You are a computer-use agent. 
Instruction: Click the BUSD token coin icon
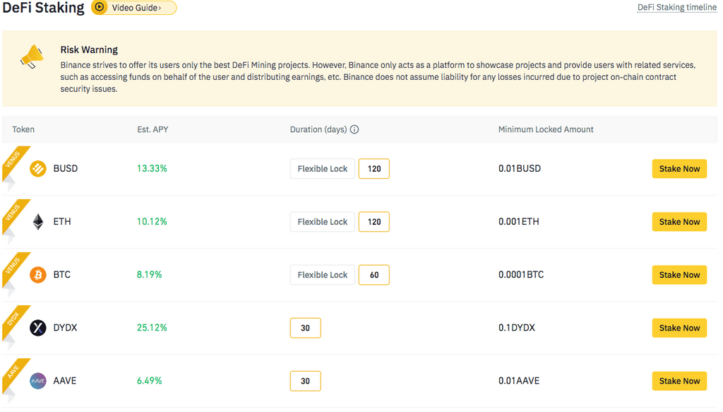click(x=38, y=169)
